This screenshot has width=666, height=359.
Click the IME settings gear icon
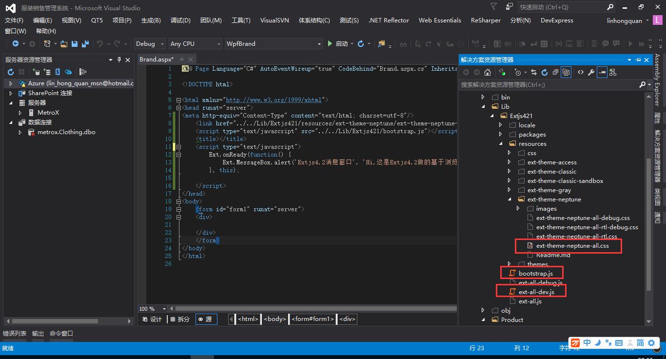point(652,343)
